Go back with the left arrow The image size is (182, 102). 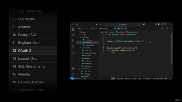click(x=97, y=24)
